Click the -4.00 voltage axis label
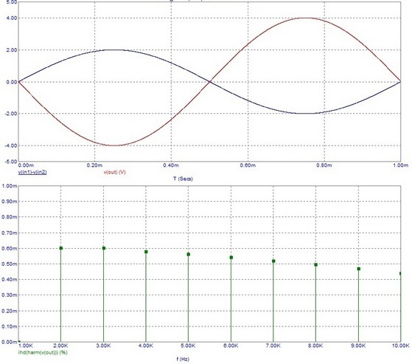This screenshot has height=364, width=412. [x=10, y=145]
